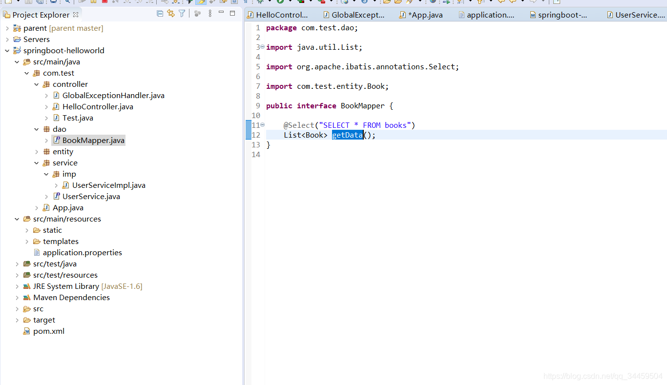This screenshot has height=385, width=667.
Task: Collapse the src/main/resources node
Action: [x=17, y=219]
